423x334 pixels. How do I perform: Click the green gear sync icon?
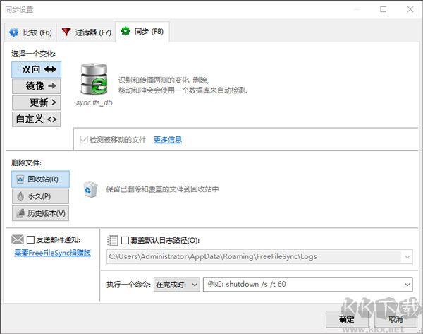coord(125,31)
